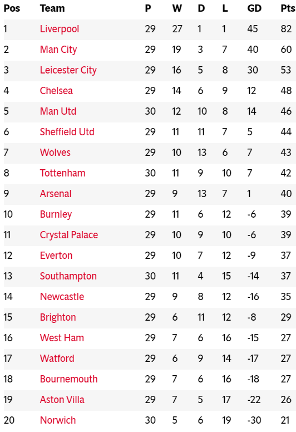Select Tottenham in the table
296x432 pixels.
[62, 173]
